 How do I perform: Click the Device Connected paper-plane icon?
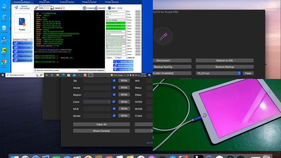[16, 7]
